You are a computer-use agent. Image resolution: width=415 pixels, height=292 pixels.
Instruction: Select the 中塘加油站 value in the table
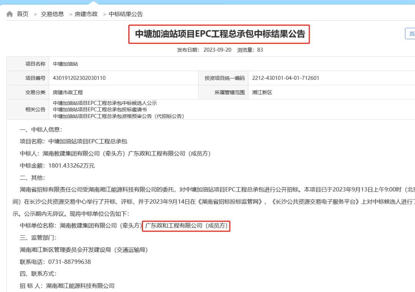(x=65, y=64)
